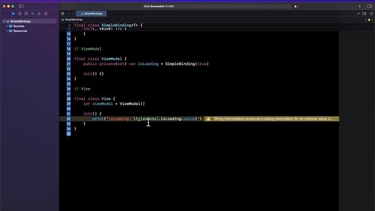Click '.value' in the print statement

click(x=188, y=119)
